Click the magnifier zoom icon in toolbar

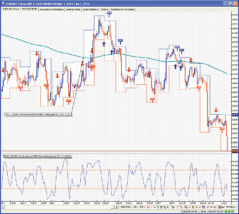[x=185, y=207]
